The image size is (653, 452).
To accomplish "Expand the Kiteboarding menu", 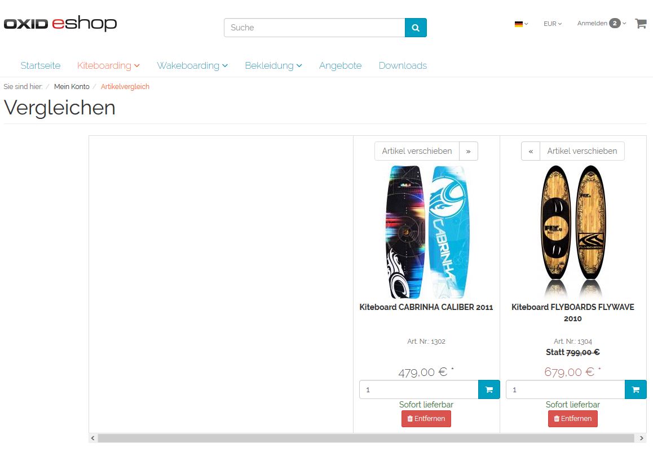I will pyautogui.click(x=108, y=66).
